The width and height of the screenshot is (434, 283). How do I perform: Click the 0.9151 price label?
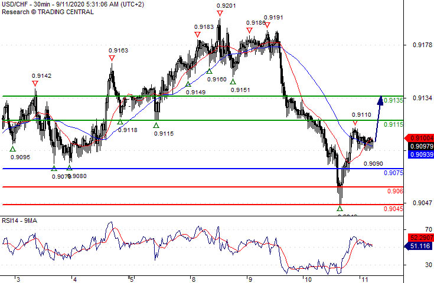[240, 90]
